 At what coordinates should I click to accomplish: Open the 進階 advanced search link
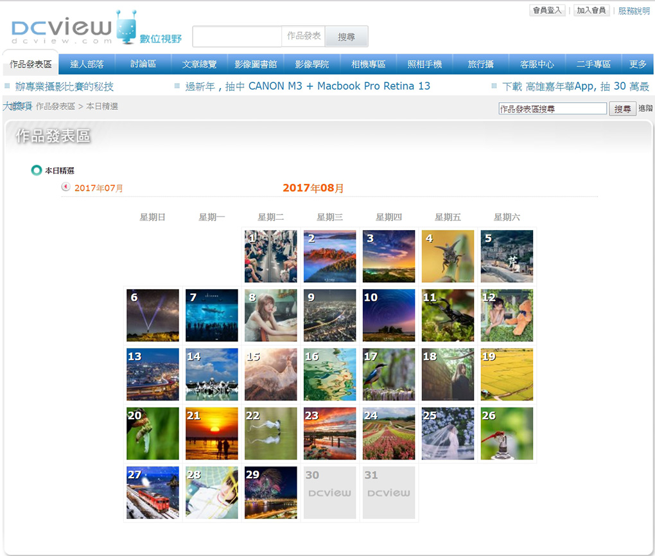point(645,109)
